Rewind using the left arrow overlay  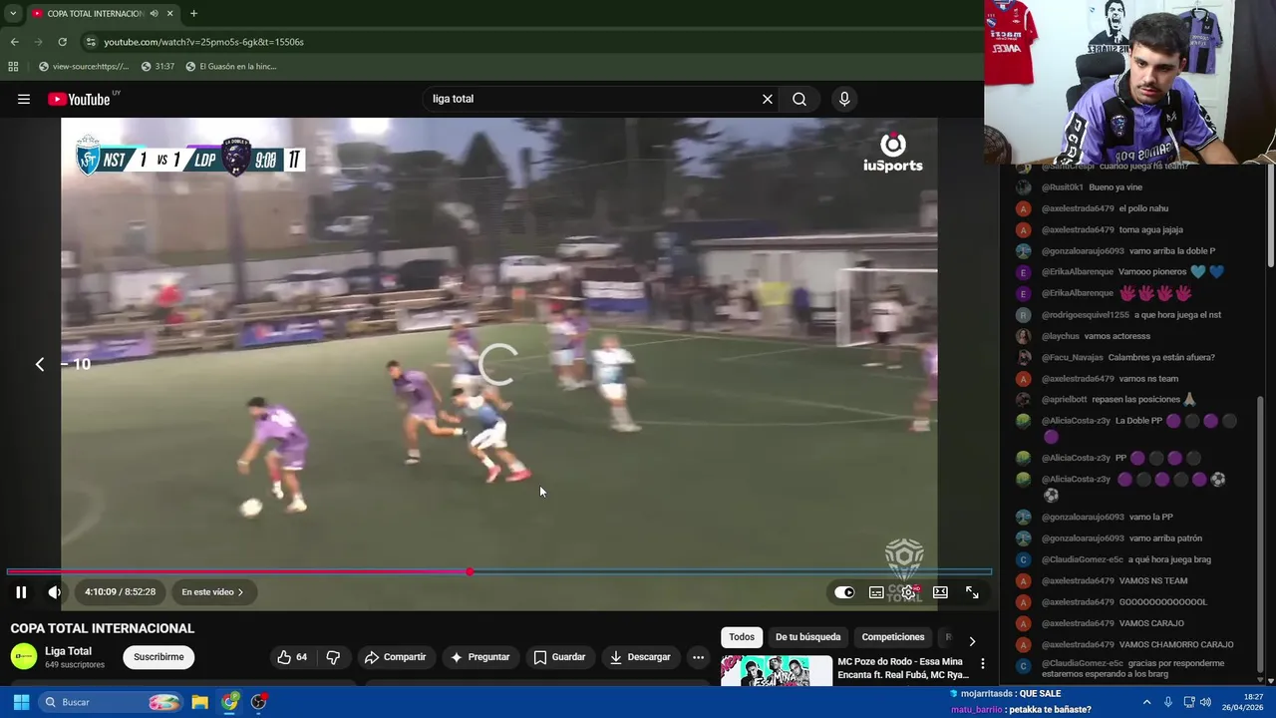[x=40, y=365]
